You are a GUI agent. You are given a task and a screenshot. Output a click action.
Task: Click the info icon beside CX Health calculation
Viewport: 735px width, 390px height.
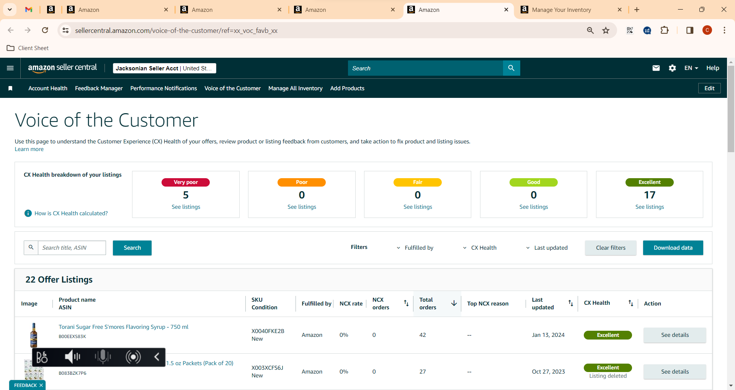coord(28,213)
